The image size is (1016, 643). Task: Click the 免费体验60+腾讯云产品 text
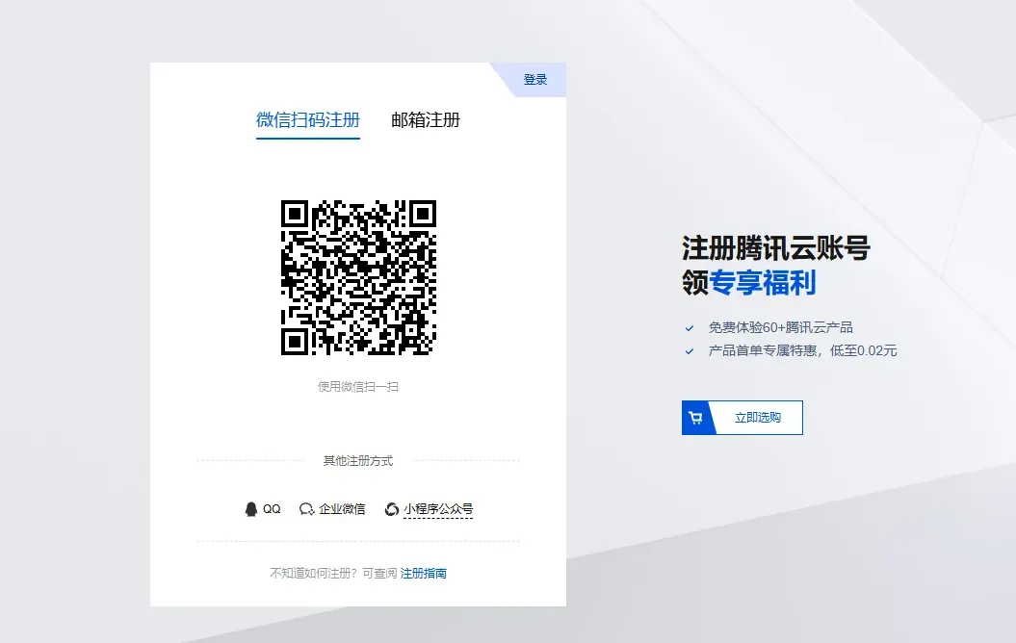[781, 328]
